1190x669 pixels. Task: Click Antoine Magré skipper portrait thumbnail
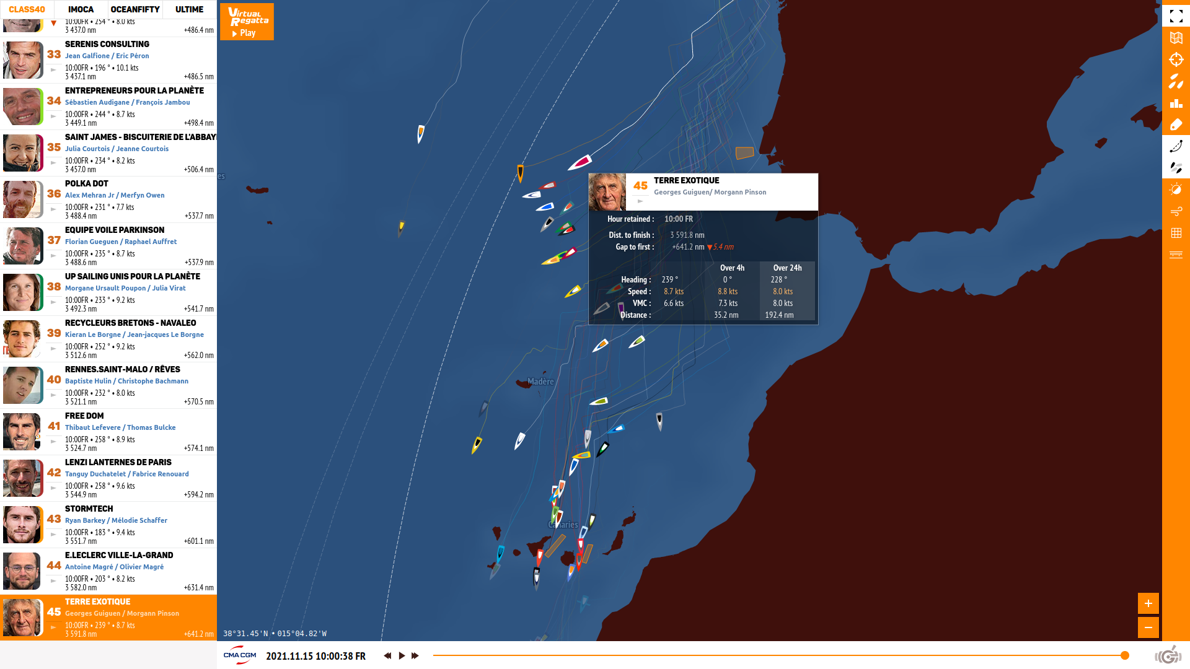click(x=22, y=571)
